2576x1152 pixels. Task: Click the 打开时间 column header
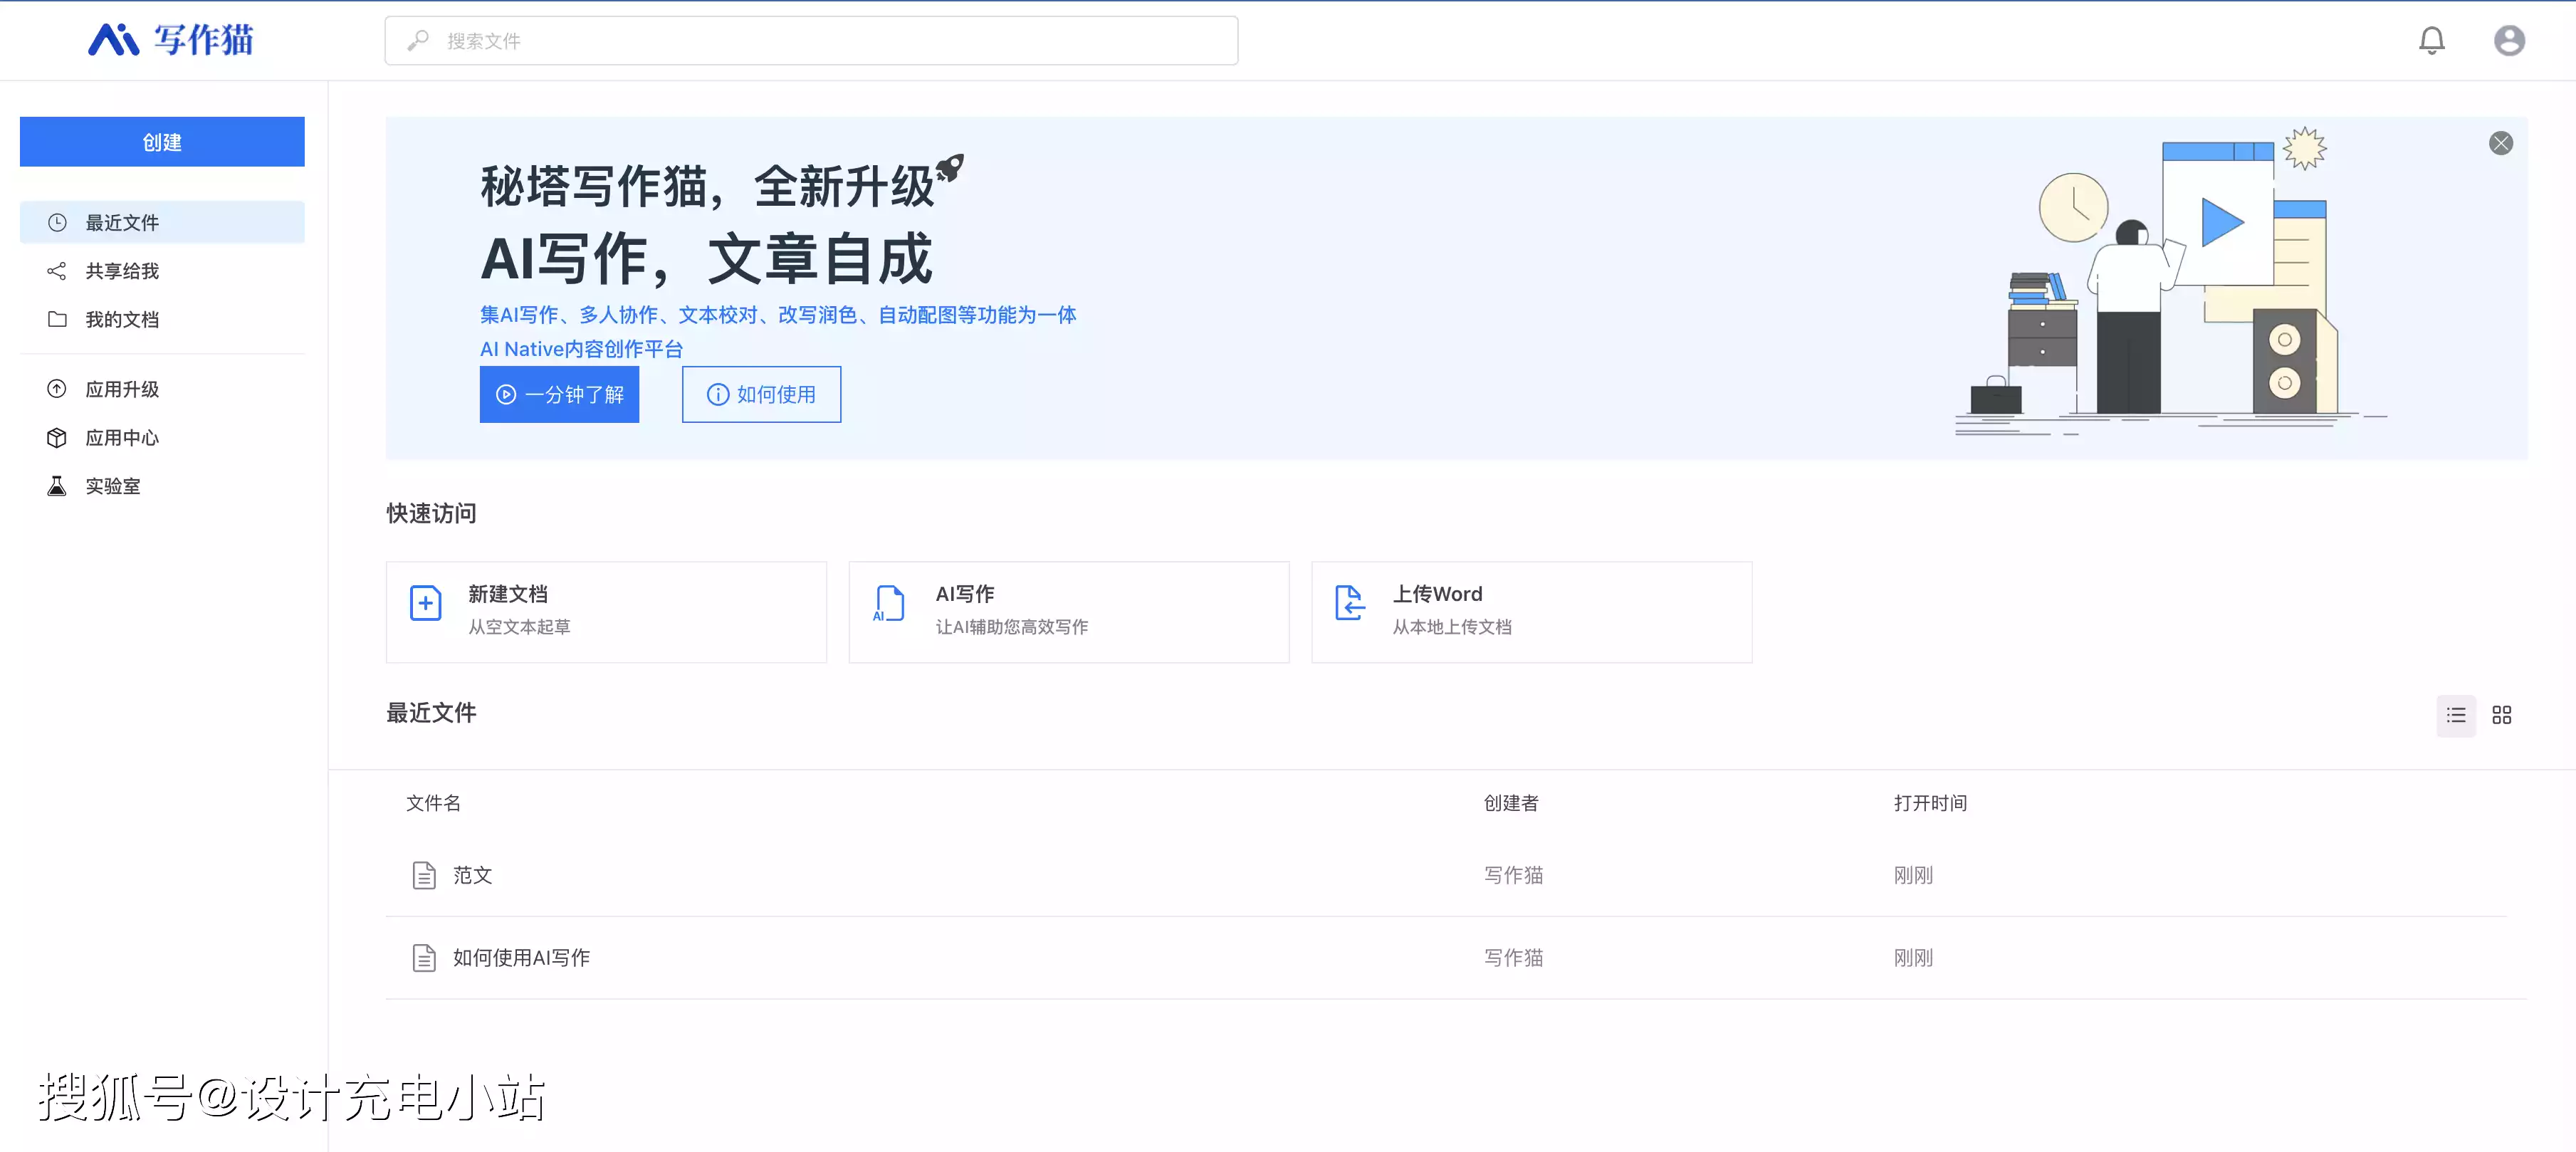(x=1929, y=803)
